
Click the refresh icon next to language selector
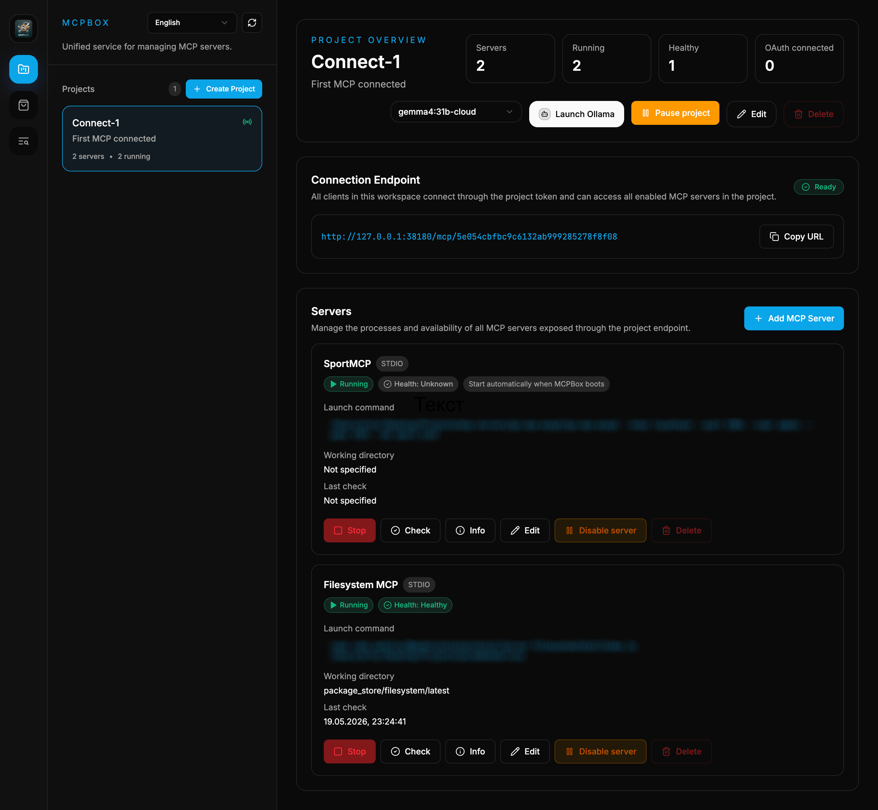coord(252,23)
